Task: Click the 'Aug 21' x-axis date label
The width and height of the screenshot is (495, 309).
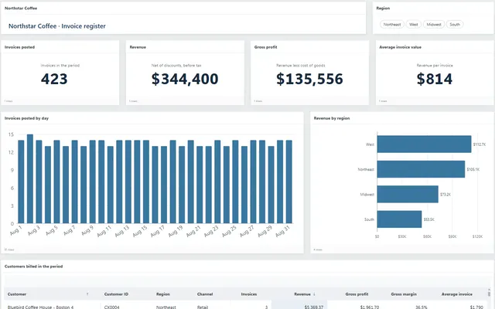Action: [193, 232]
